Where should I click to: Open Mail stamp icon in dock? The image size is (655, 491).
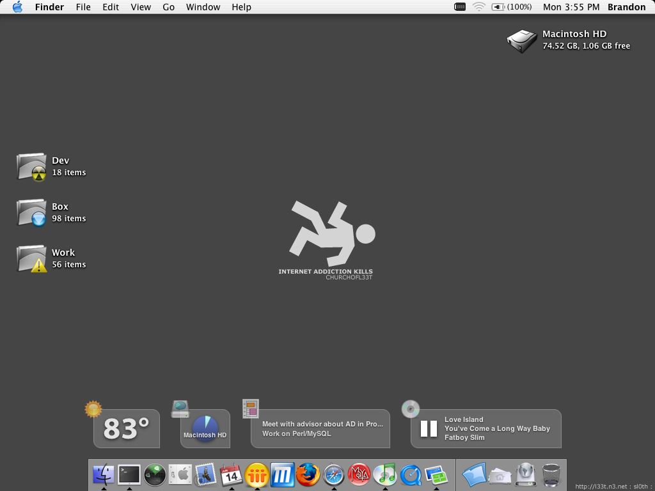(x=205, y=474)
